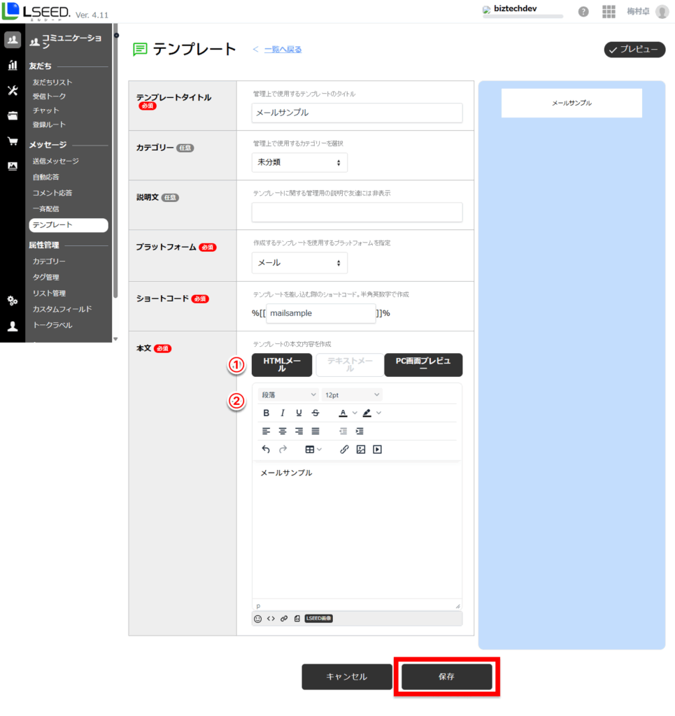Click the 保存 save button

(446, 677)
